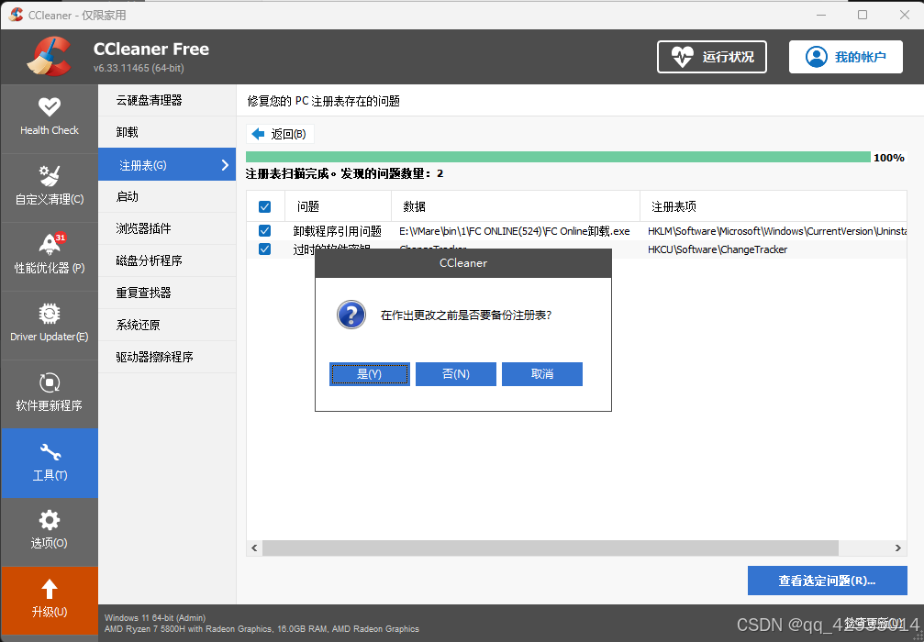Click the v6.33.11465 (64-bit) version text

(x=139, y=68)
